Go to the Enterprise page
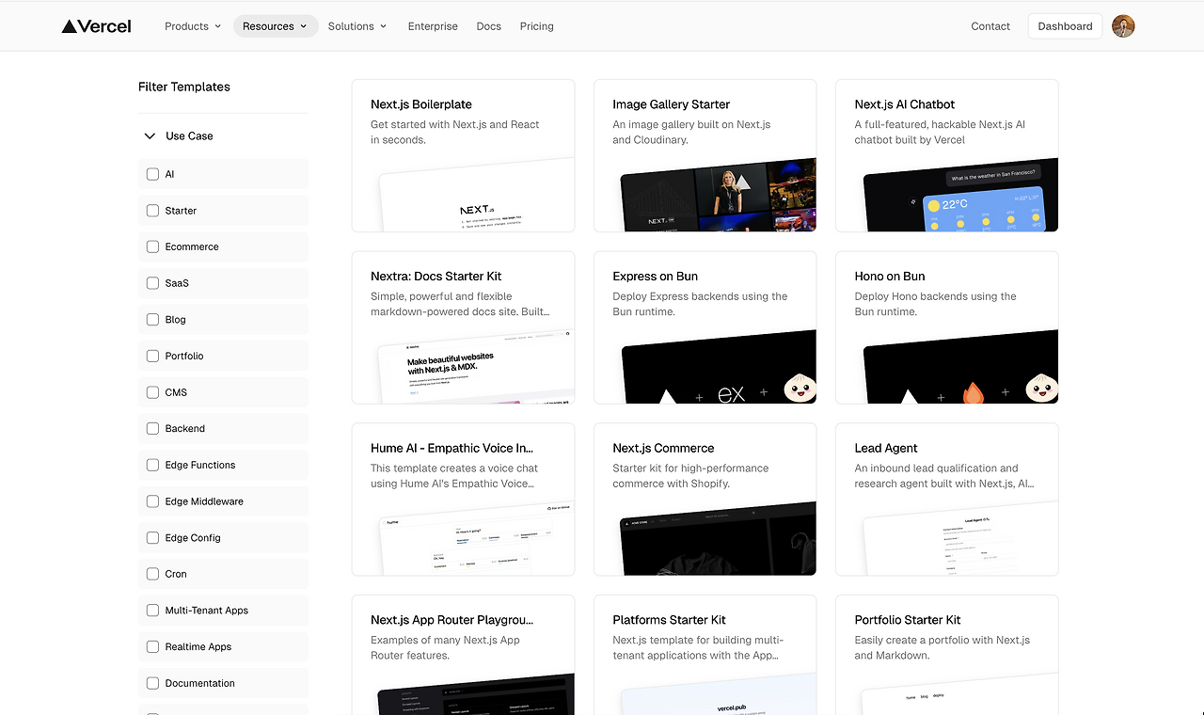The image size is (1204, 715). (433, 26)
